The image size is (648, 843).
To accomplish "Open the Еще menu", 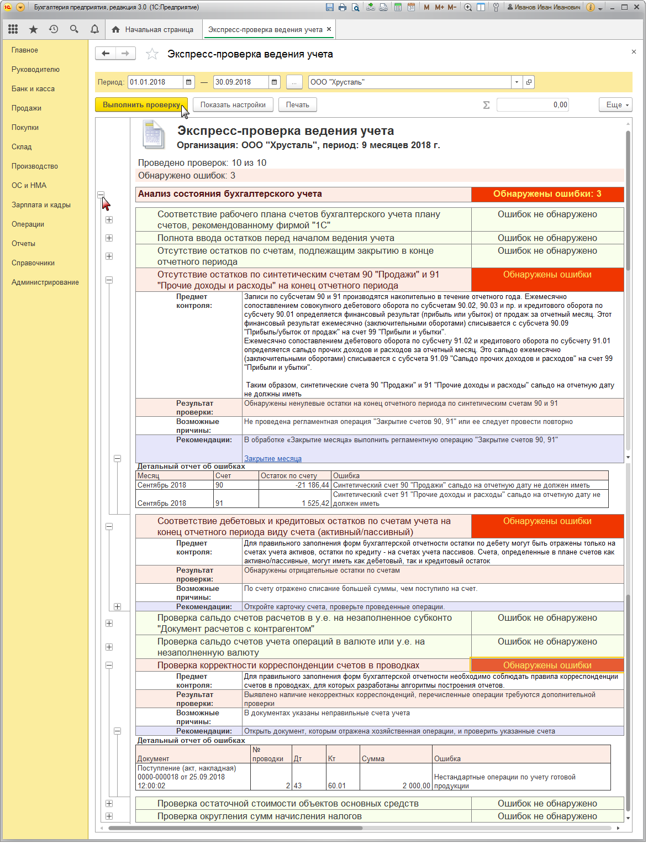I will tap(615, 104).
